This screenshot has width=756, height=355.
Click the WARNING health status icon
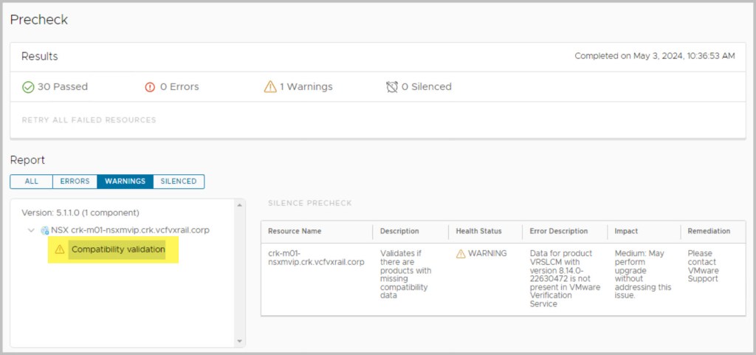tap(461, 253)
